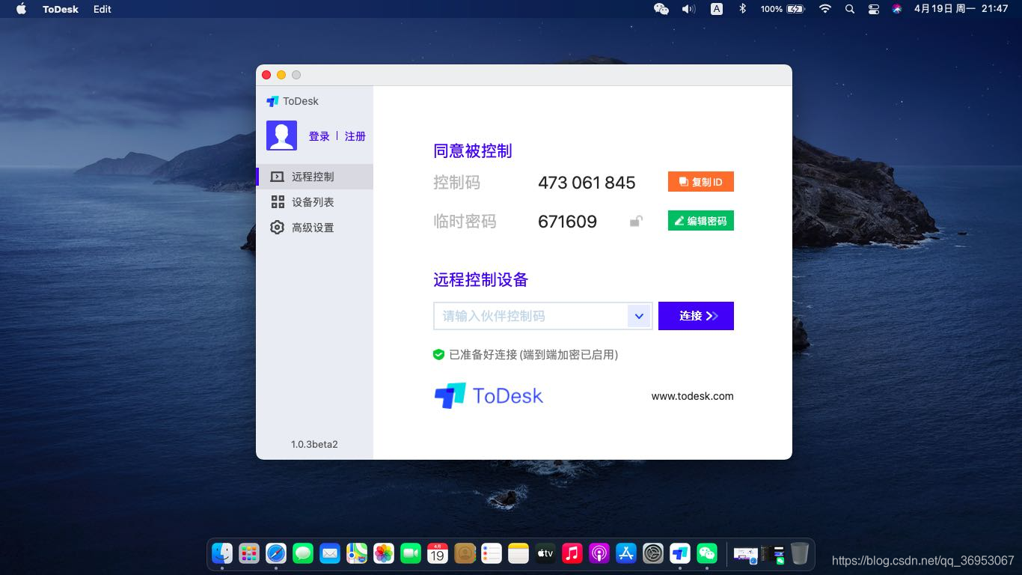Open Podcasts app in the Dock
The height and width of the screenshot is (575, 1022).
[599, 553]
